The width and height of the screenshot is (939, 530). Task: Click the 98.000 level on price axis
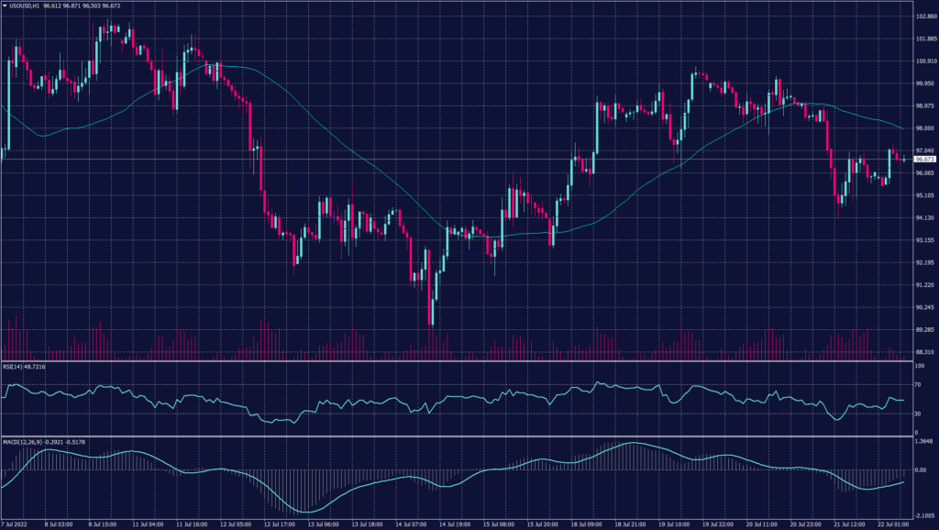(924, 128)
